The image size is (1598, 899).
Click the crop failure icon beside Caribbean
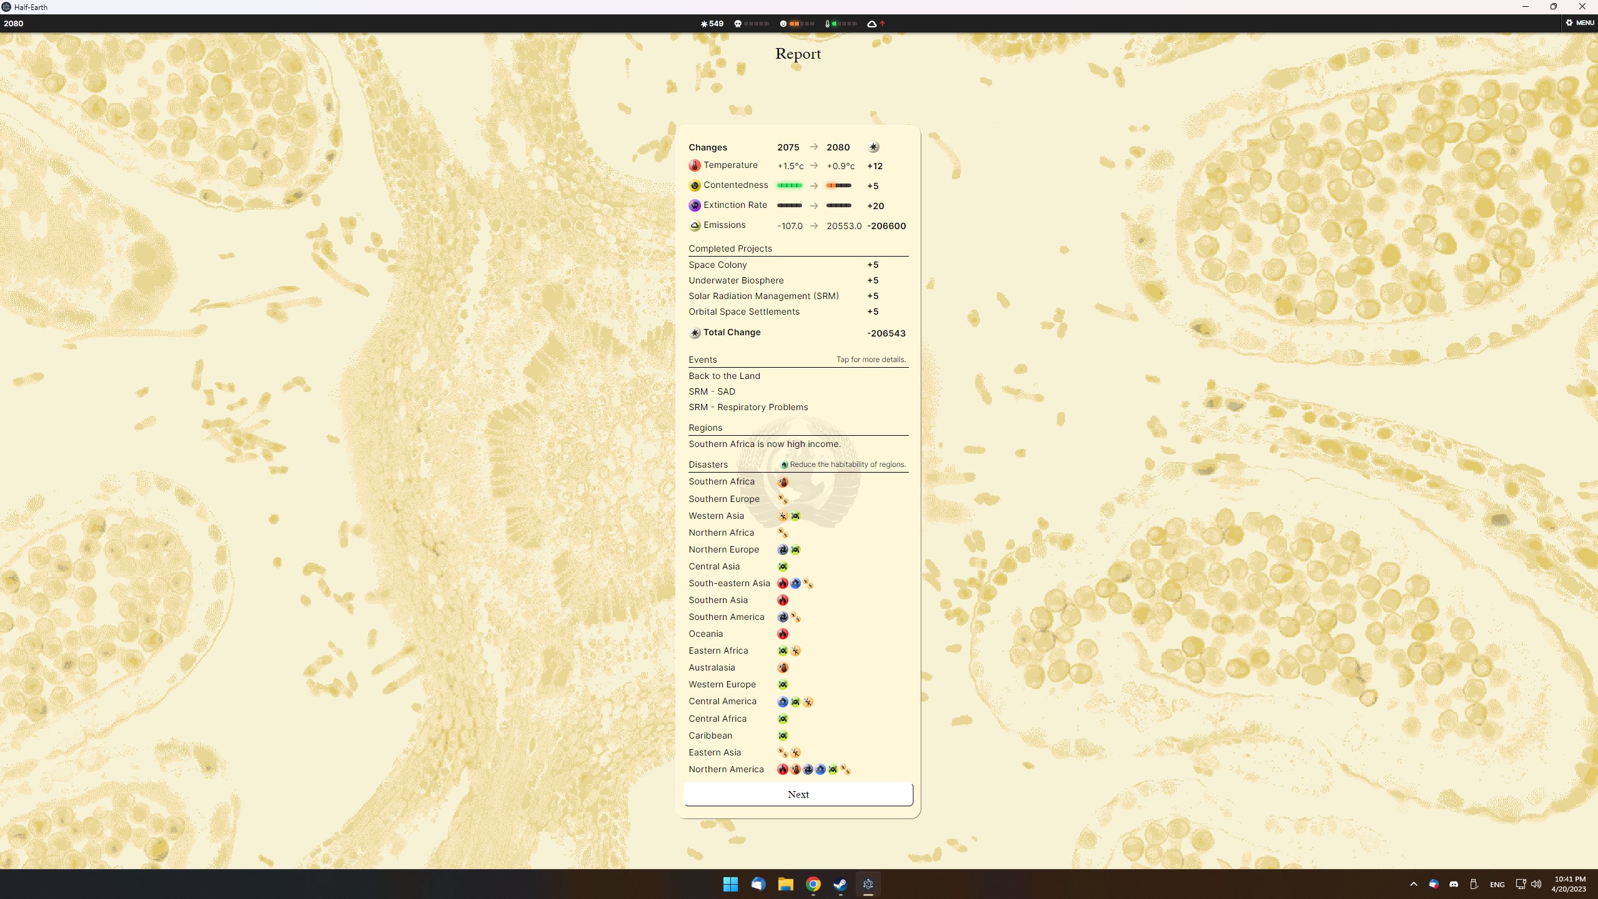[783, 735]
